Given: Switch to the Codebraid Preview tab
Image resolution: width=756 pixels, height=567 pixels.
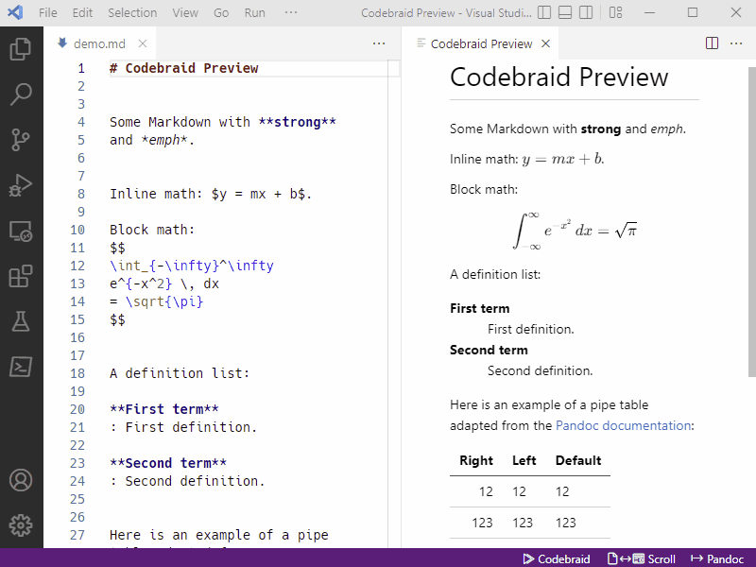Looking at the screenshot, I should tap(481, 43).
